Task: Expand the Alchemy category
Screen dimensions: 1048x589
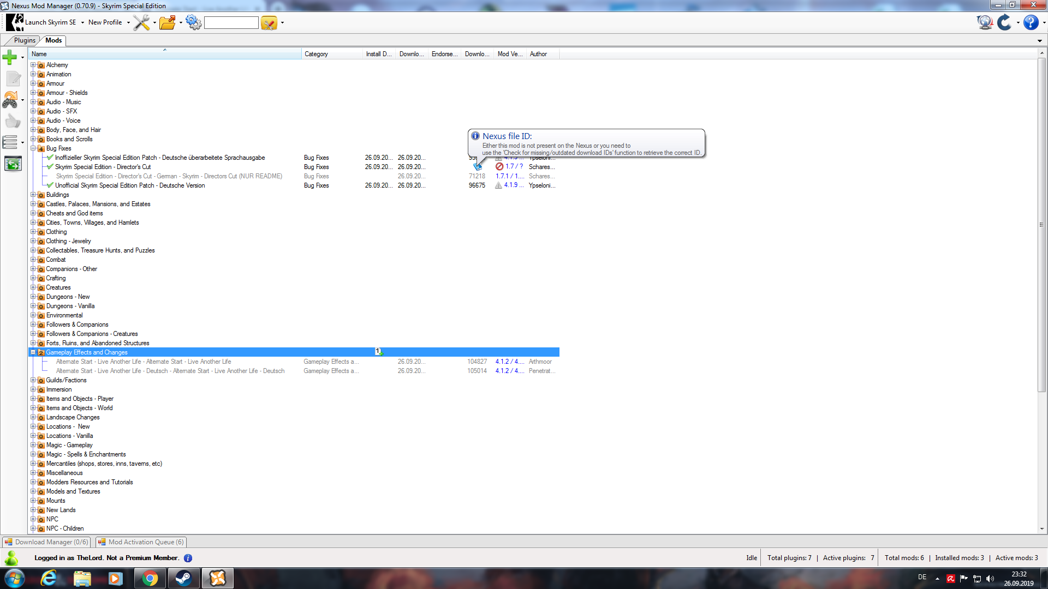Action: point(33,65)
